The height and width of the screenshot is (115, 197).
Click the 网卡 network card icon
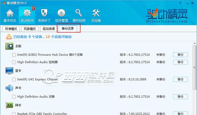[x=9, y=105]
